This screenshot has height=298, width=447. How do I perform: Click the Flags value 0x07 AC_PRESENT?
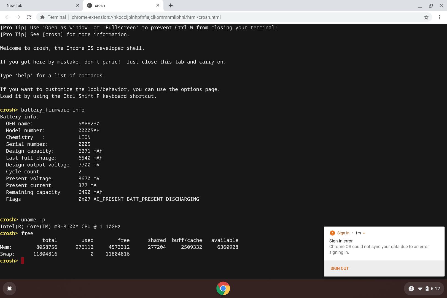coord(139,199)
